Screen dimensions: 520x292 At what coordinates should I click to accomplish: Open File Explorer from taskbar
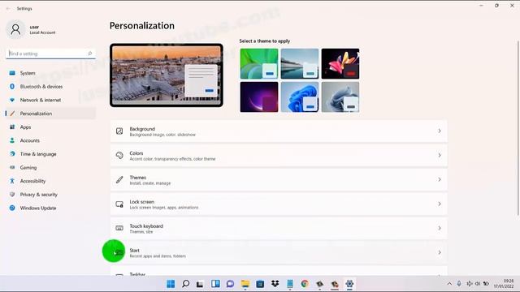(x=245, y=284)
